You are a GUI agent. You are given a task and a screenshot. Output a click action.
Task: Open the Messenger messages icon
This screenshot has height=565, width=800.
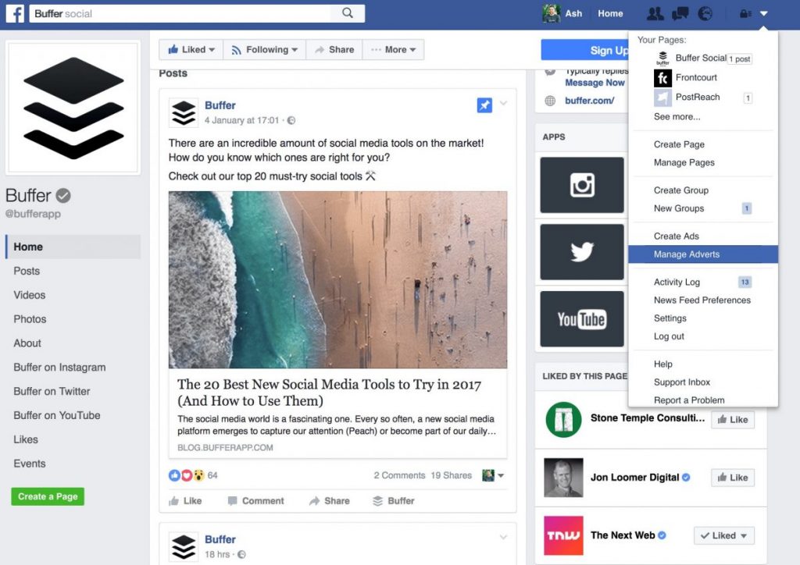coord(679,12)
